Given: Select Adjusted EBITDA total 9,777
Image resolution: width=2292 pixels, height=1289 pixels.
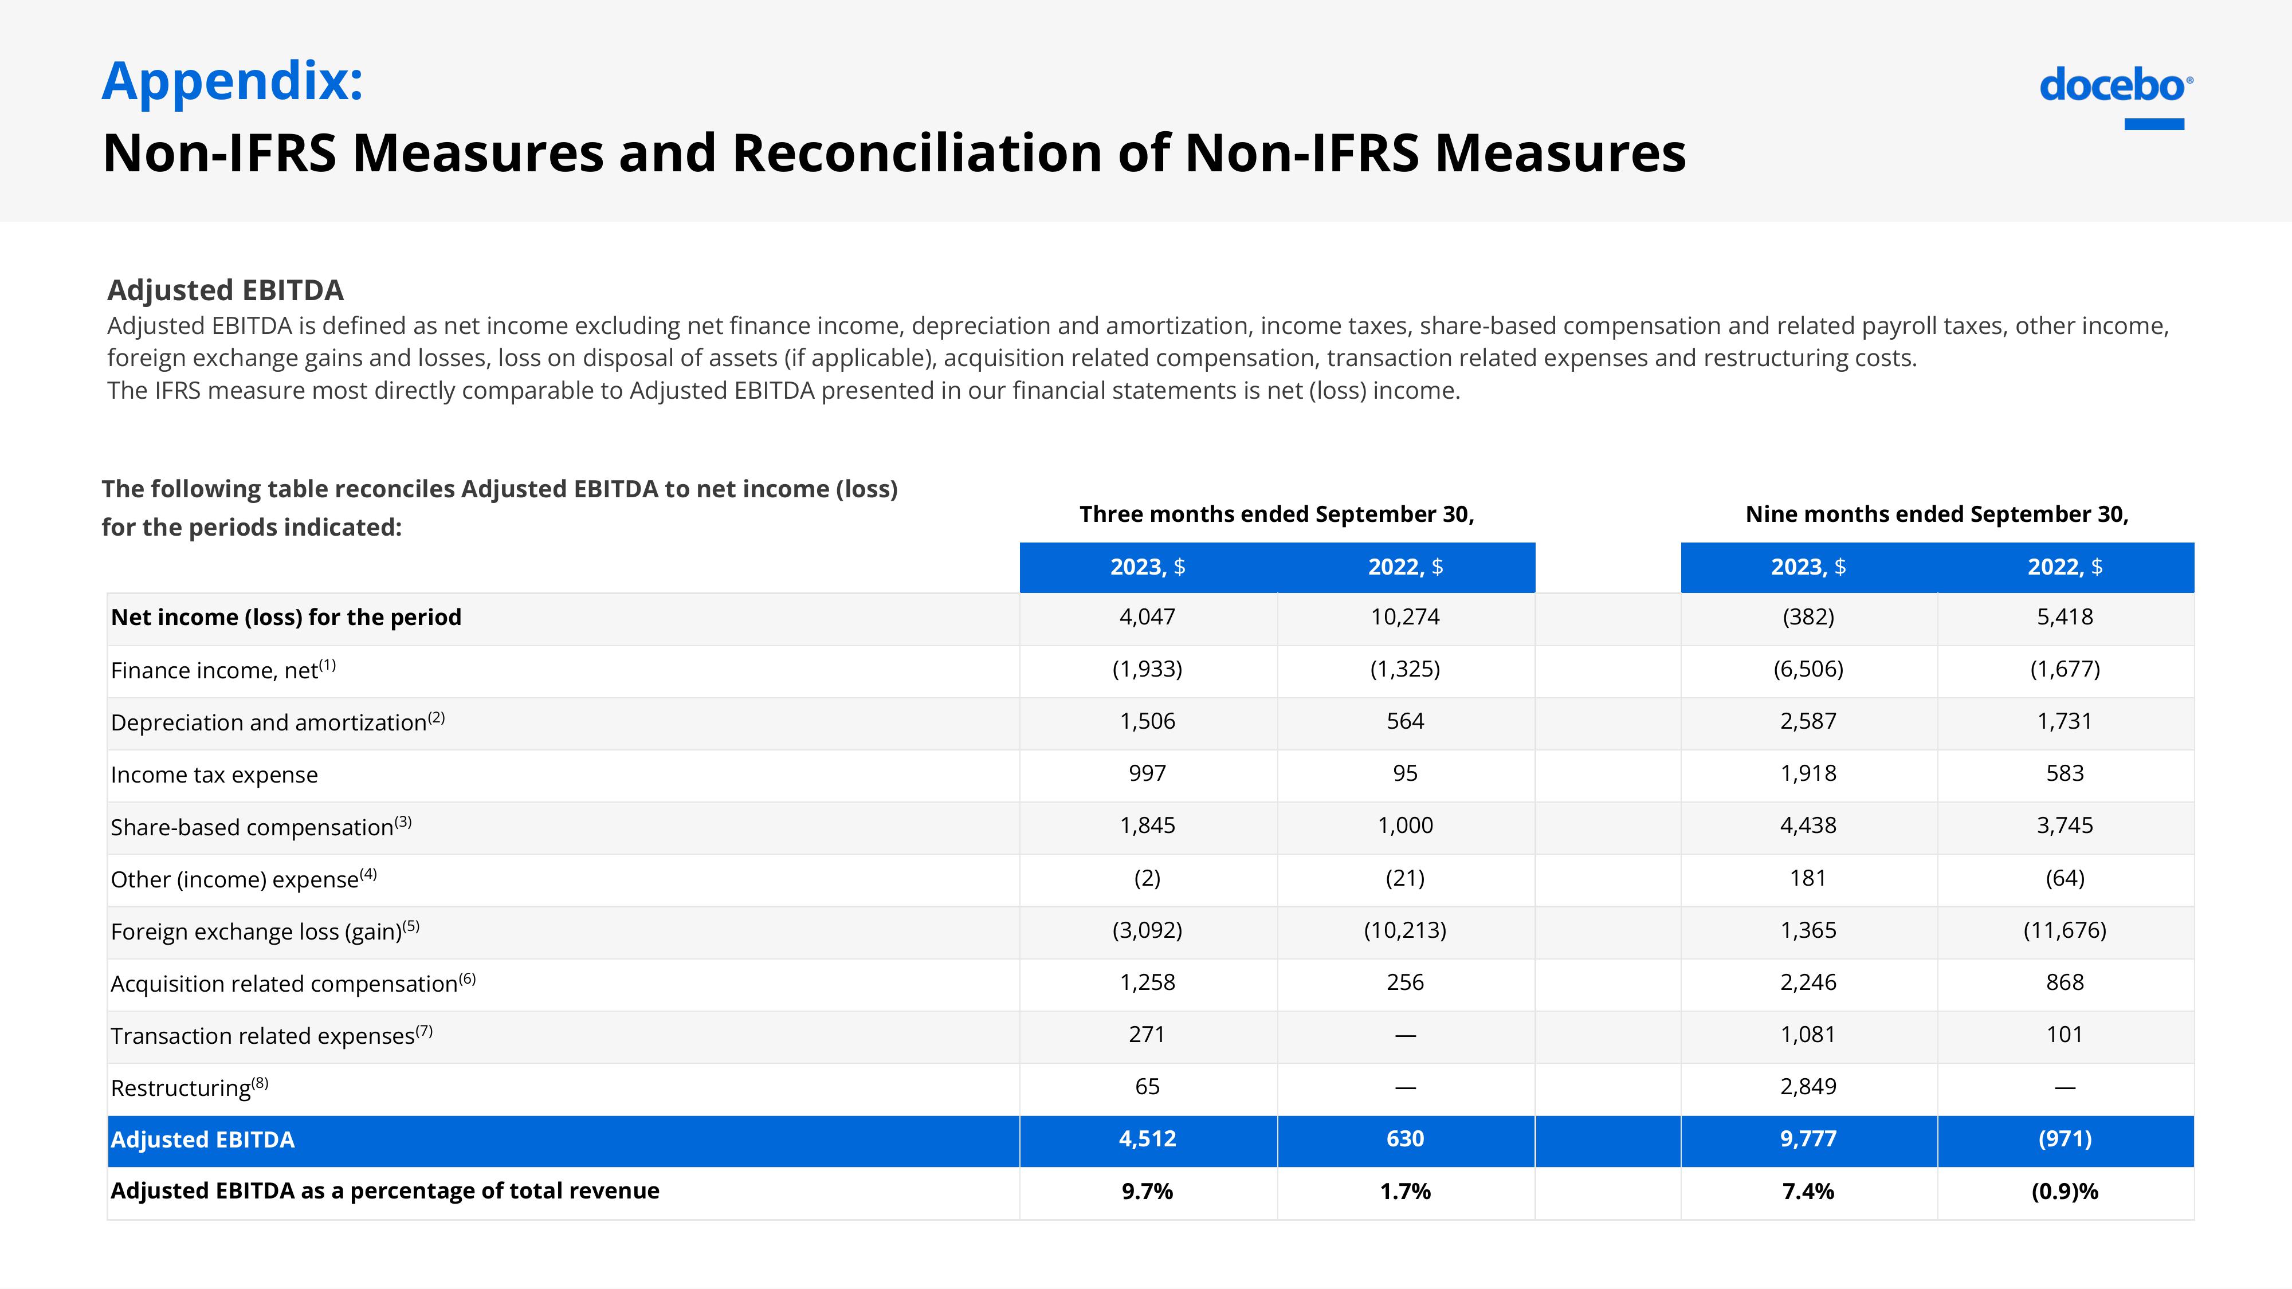Looking at the screenshot, I should [x=1808, y=1139].
